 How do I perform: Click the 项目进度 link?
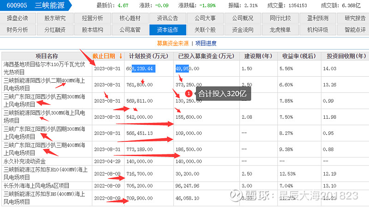click(x=206, y=43)
